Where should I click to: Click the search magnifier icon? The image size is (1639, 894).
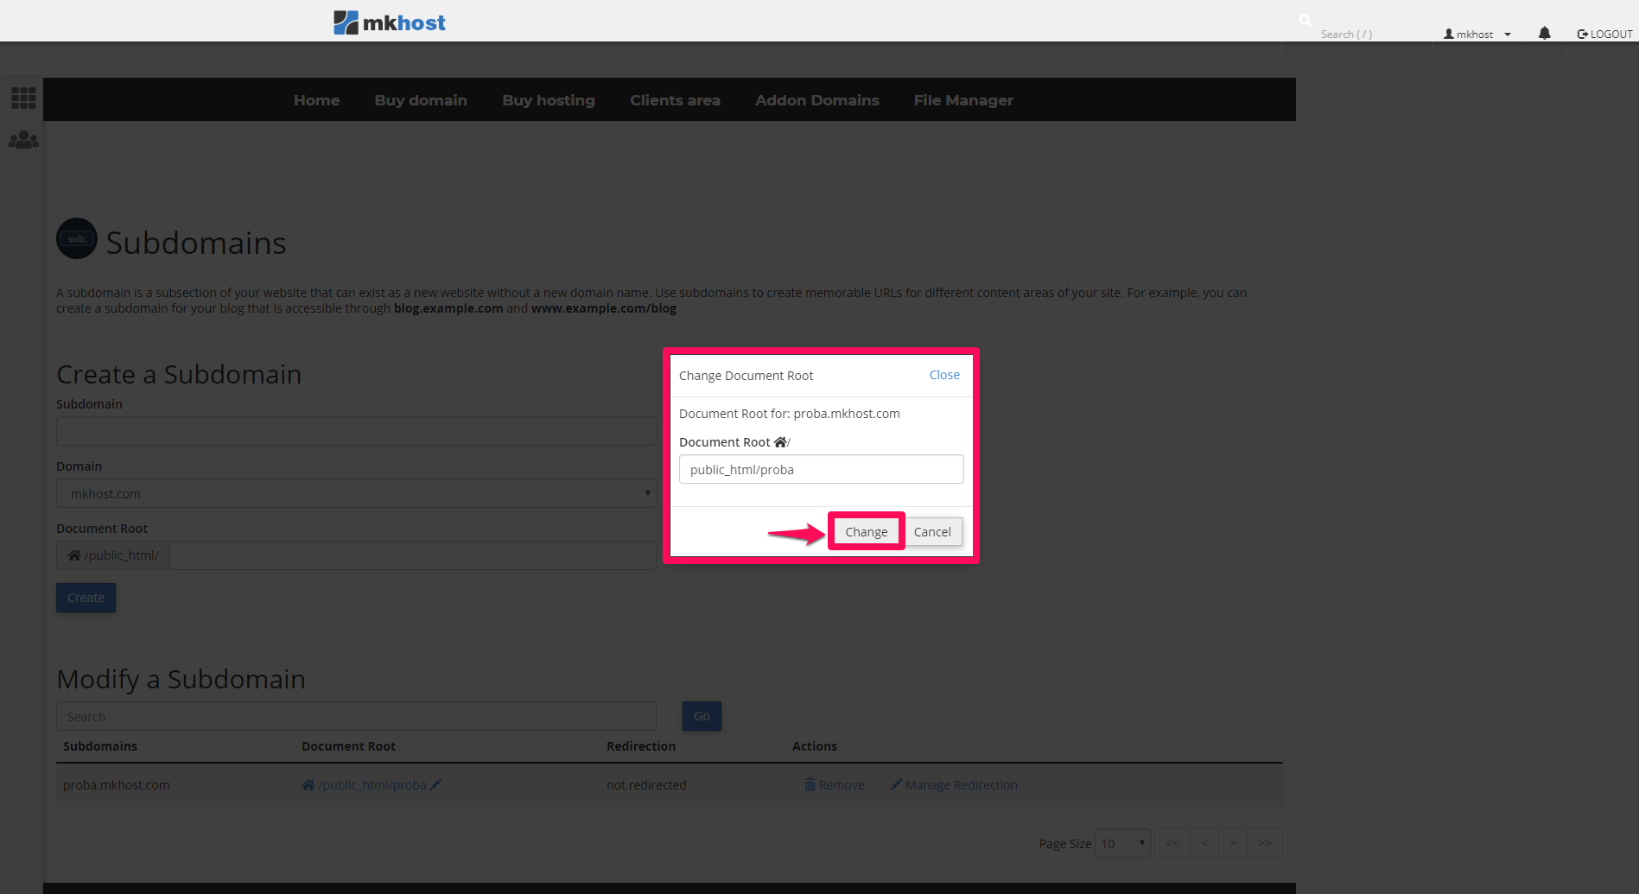tap(1305, 21)
